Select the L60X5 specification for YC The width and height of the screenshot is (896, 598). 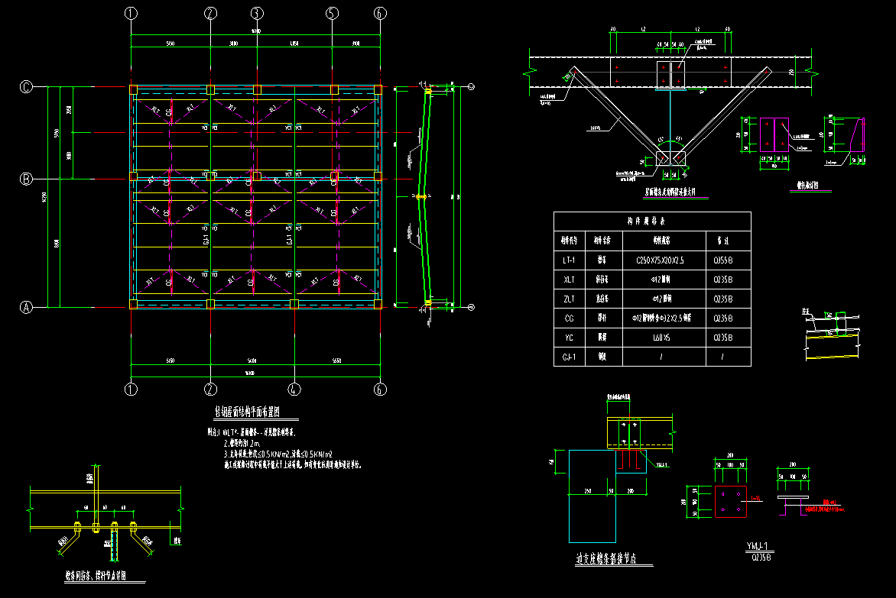(663, 338)
